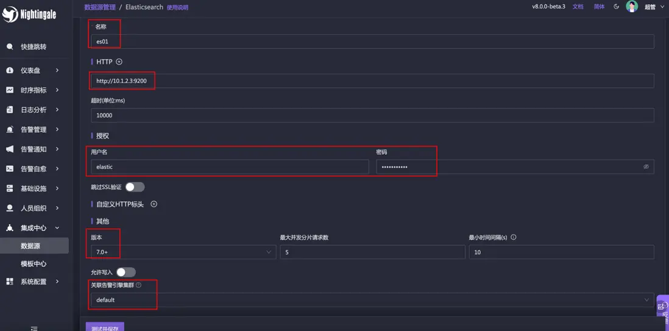This screenshot has height=331, width=669.
Task: Open 告警管理 menu item
Action: click(x=34, y=129)
